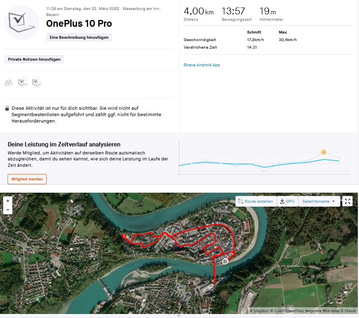The image size is (359, 318).
Task: Click the Mitglied werden button
Action: click(x=27, y=179)
